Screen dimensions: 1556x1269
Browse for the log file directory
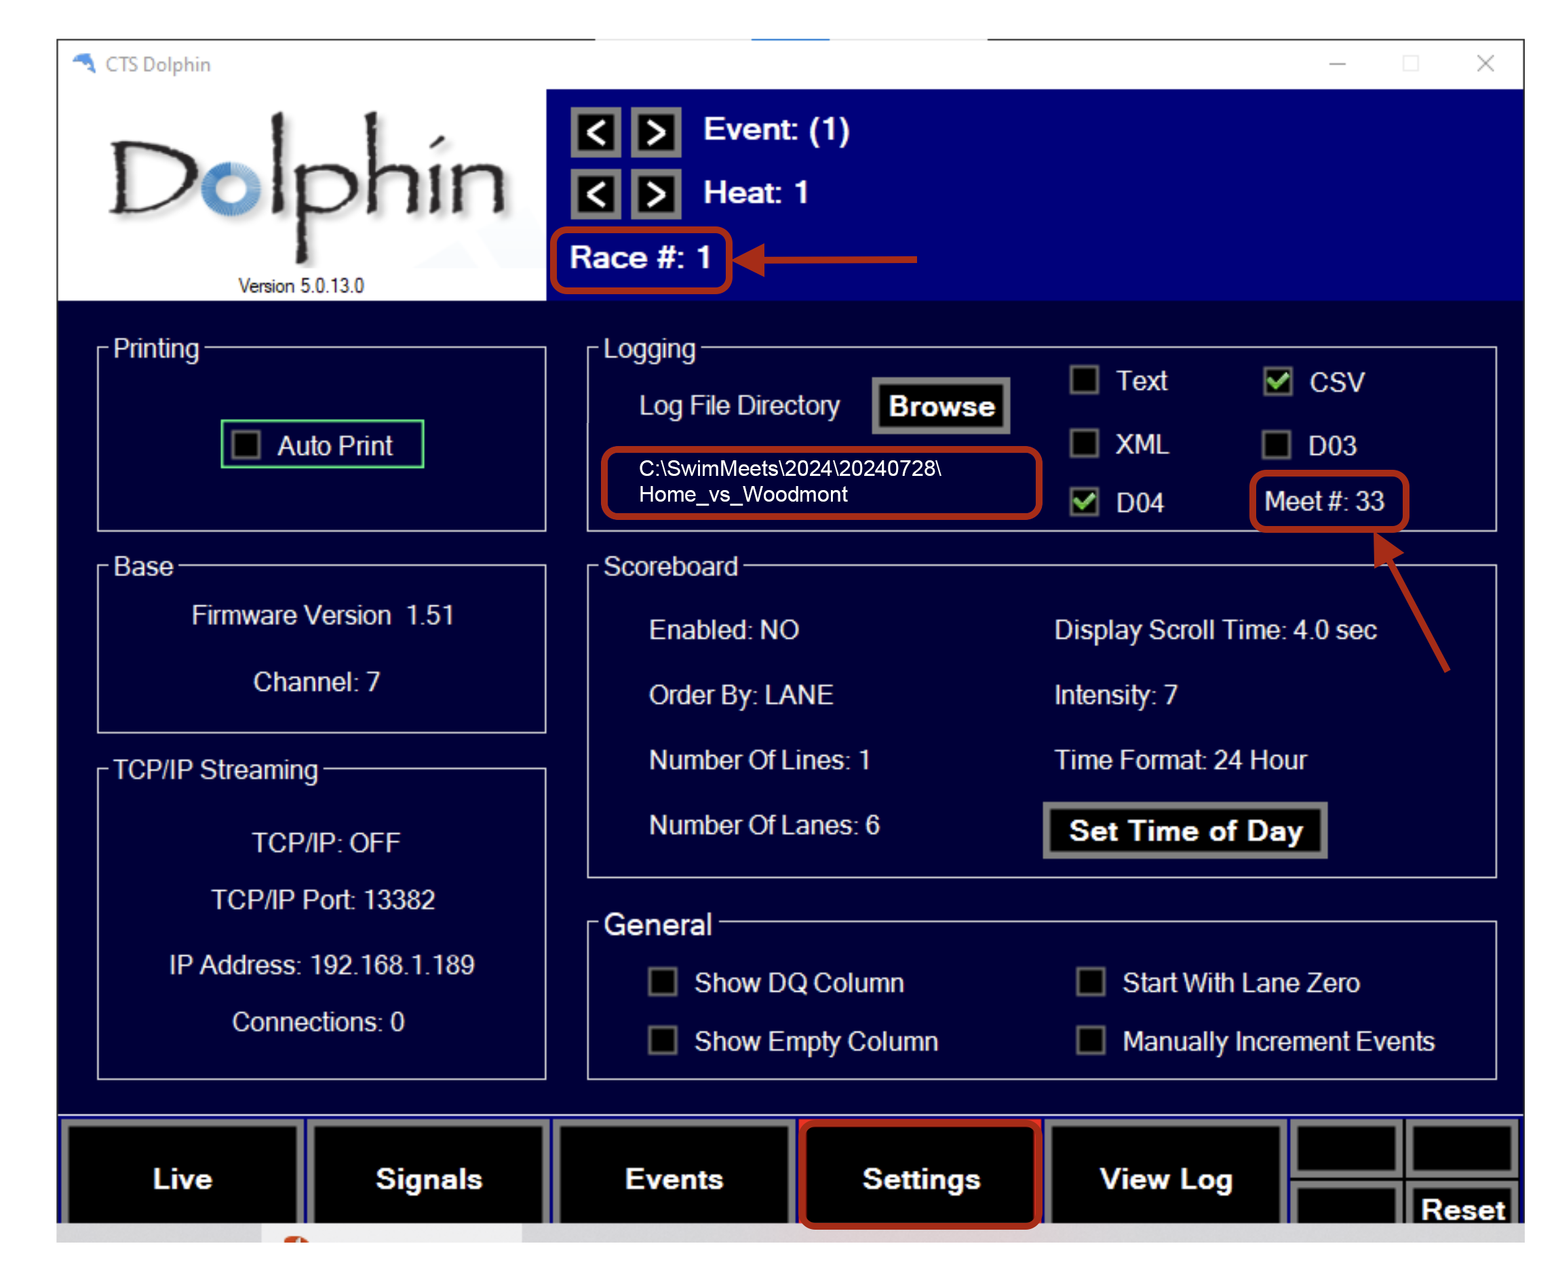[x=941, y=405]
